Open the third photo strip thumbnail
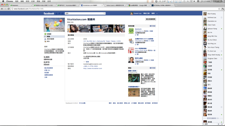 click(x=96, y=28)
